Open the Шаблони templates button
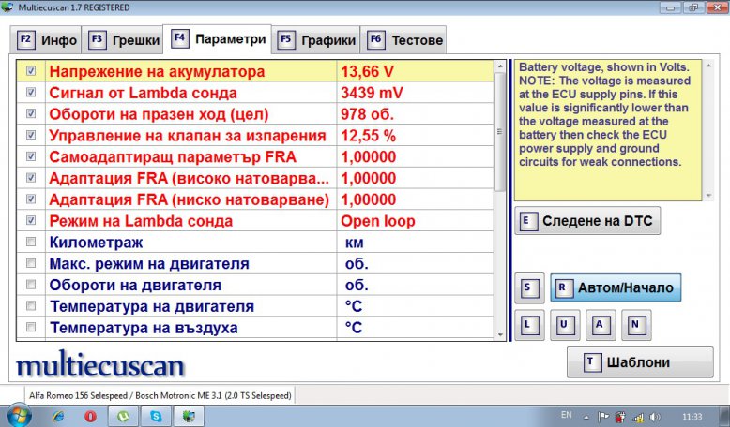Viewport: 730px width, 427px height. click(x=632, y=362)
